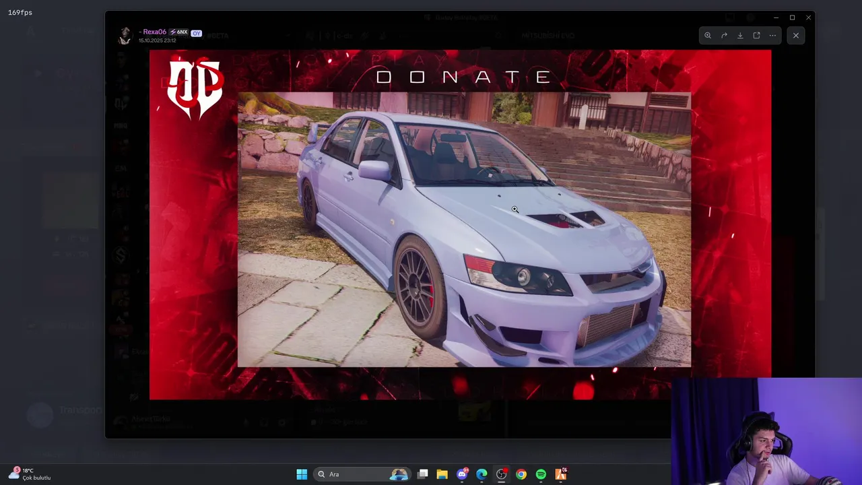Open Microsoft Edge from the taskbar
The image size is (862, 485).
[x=482, y=474]
